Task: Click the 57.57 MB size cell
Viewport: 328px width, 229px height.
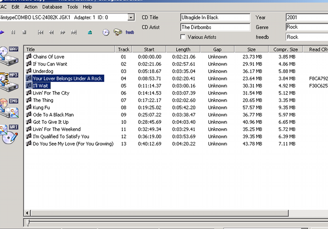Action: click(252, 107)
